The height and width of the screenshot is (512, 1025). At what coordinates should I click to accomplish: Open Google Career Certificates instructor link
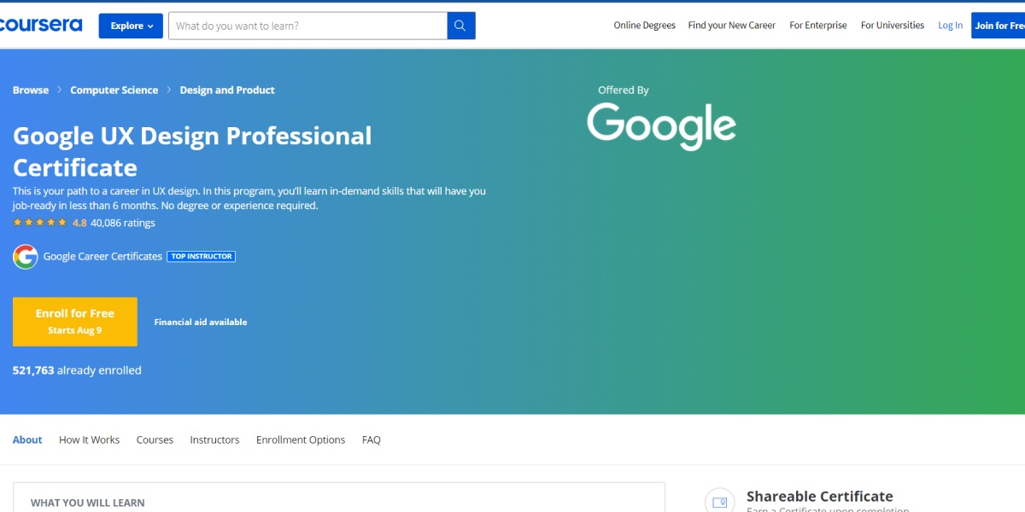pyautogui.click(x=102, y=256)
